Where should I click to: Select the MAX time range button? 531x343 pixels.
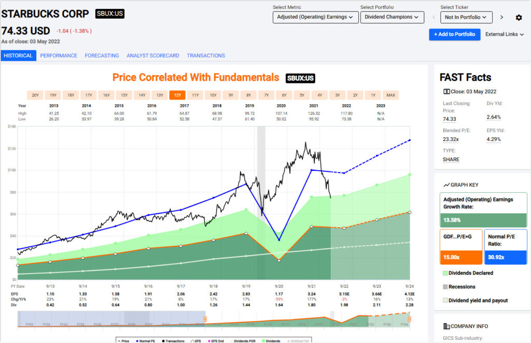pos(390,95)
